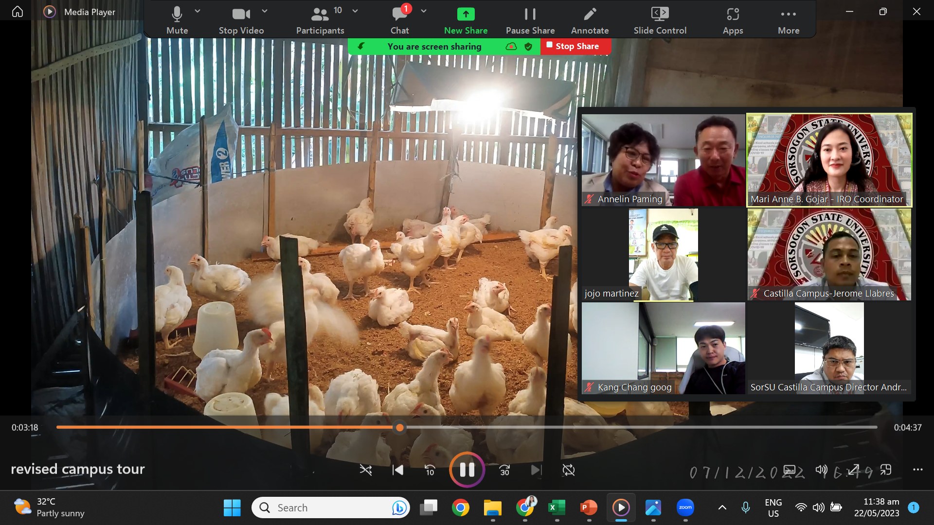934x525 pixels.
Task: Click the red Stop Share button
Action: pyautogui.click(x=575, y=46)
